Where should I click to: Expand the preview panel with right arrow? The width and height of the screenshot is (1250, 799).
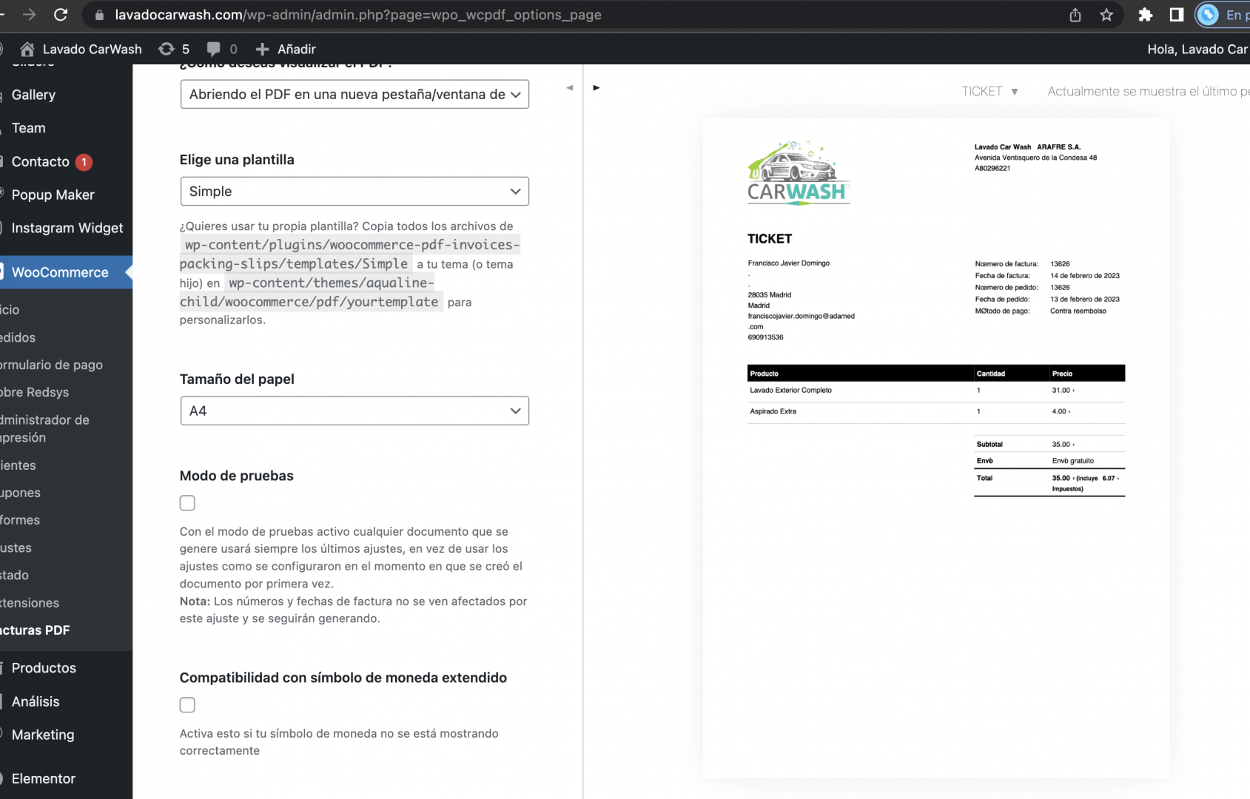coord(596,87)
